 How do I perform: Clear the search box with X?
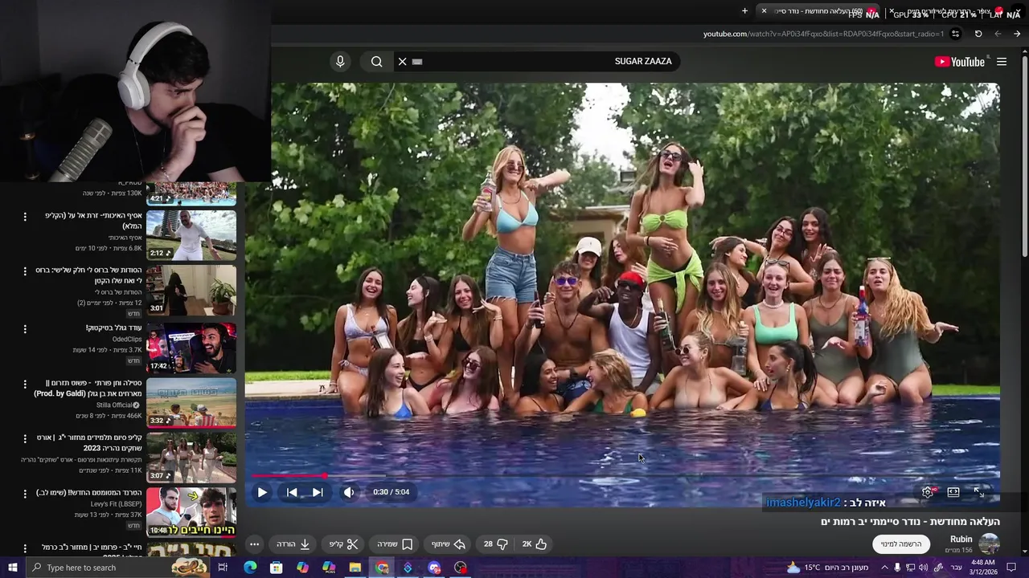point(403,61)
